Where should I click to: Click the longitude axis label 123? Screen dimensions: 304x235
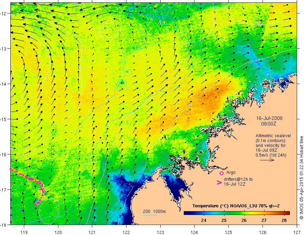[160, 232]
